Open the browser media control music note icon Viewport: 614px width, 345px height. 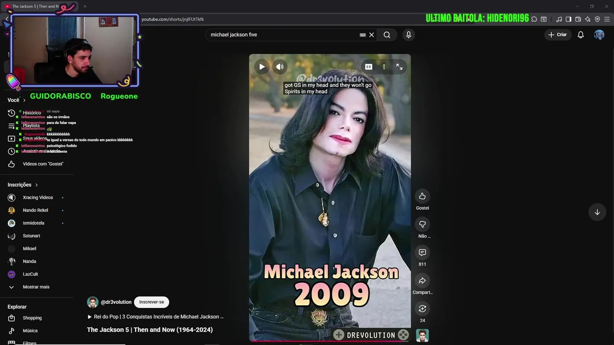point(559,19)
